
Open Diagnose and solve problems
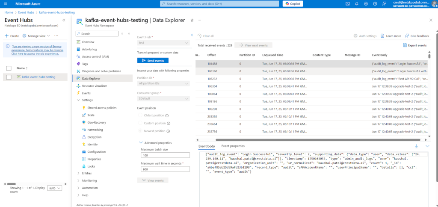(102, 71)
